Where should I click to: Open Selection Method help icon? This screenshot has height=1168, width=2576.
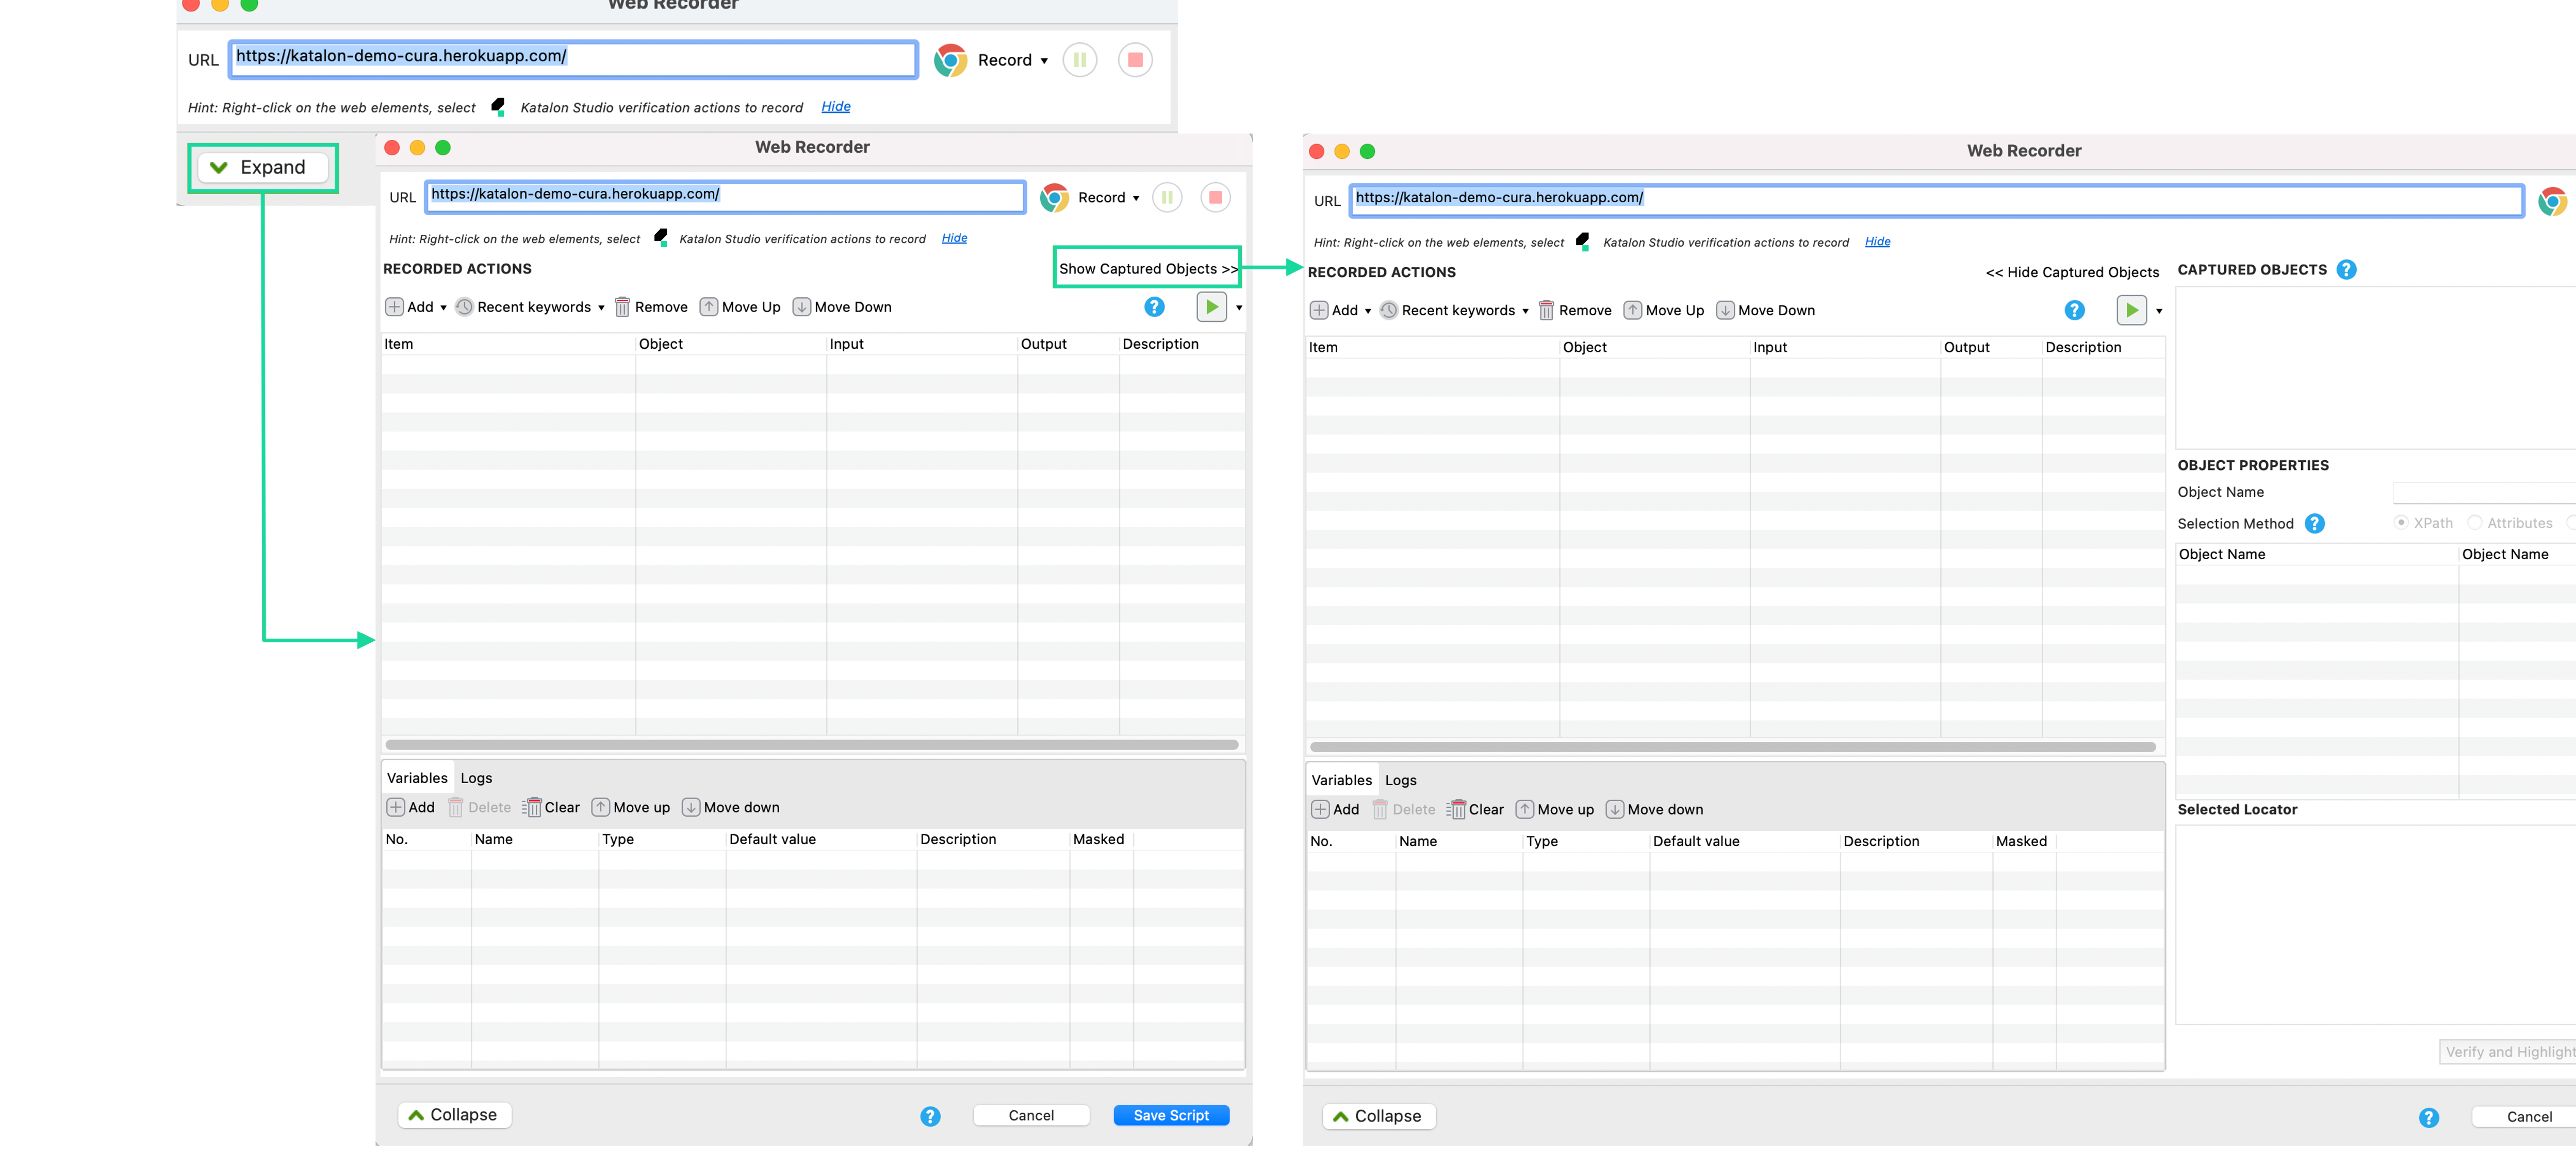(2314, 523)
